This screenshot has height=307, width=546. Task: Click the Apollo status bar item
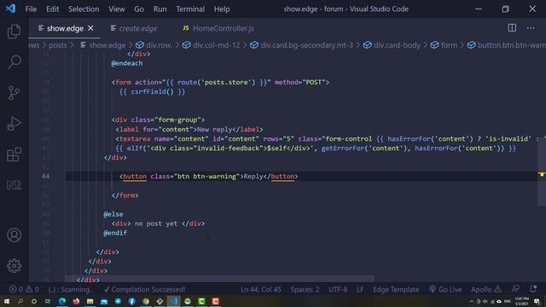point(486,290)
